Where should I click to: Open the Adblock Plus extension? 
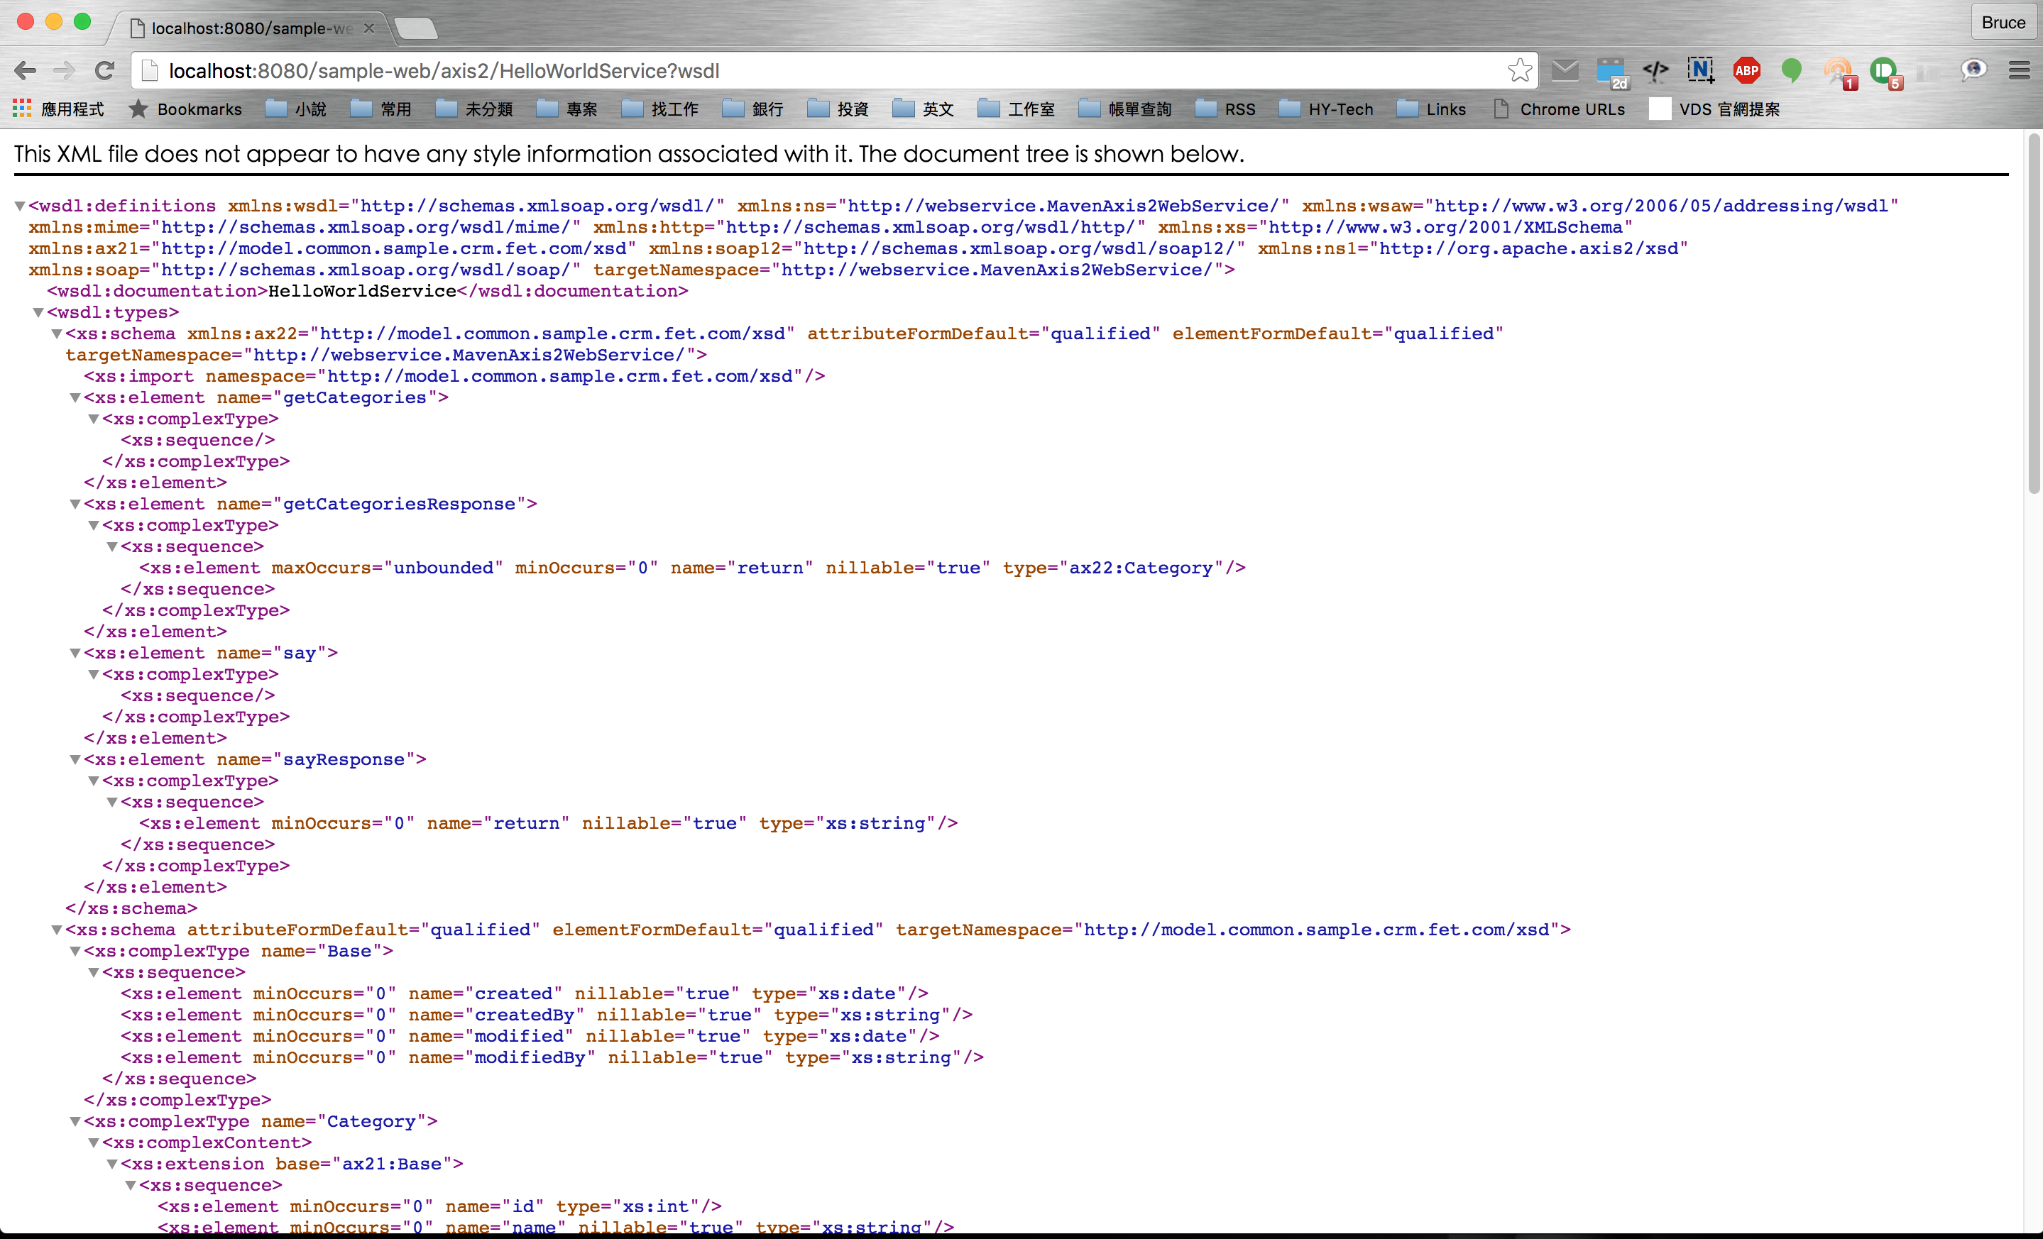coord(1746,70)
